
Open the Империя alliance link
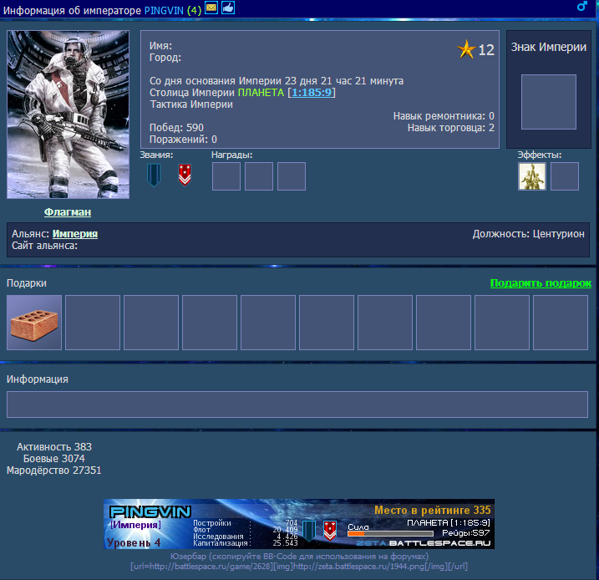coord(75,234)
